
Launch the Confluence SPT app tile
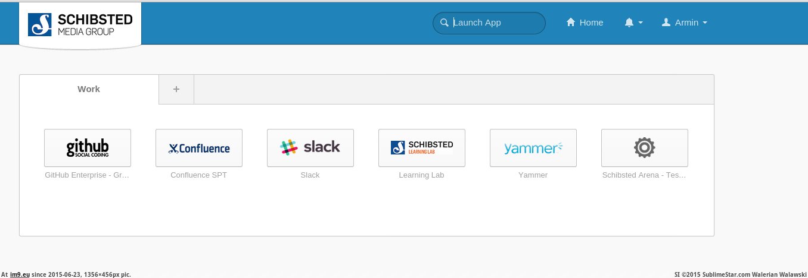point(199,148)
